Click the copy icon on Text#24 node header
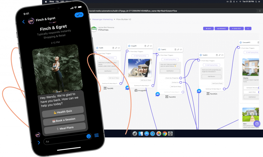Image resolution: width=263 pixels, height=157 pixels. [217, 55]
